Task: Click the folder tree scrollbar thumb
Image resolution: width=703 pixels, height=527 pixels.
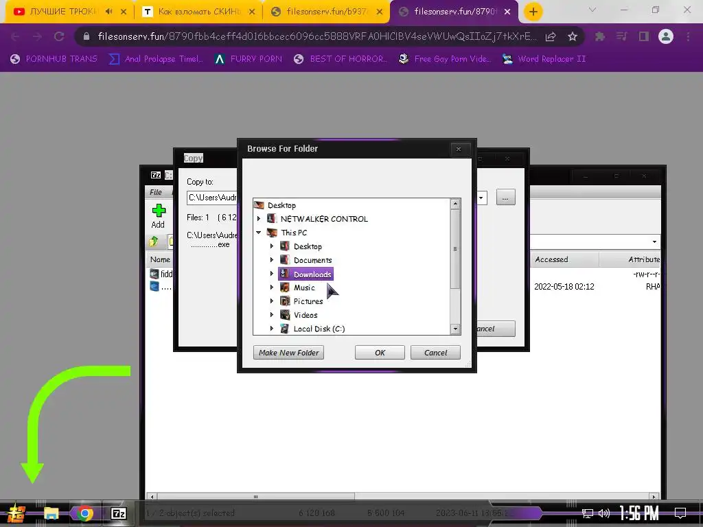Action: point(455,248)
